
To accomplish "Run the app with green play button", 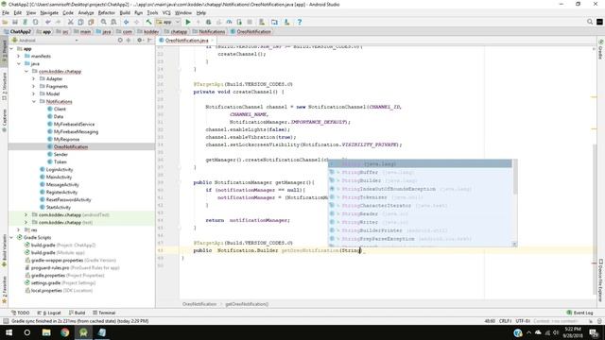I will pos(188,22).
